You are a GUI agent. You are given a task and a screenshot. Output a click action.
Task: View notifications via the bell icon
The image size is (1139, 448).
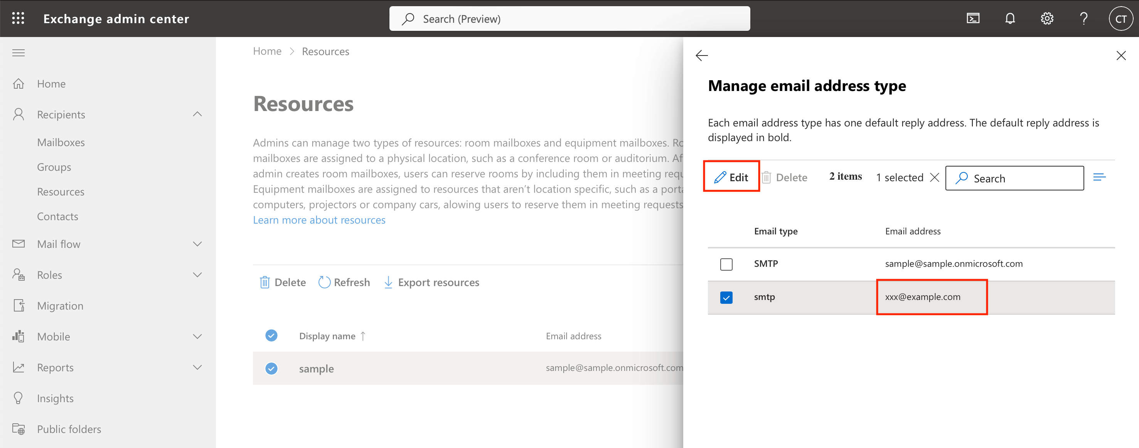(1010, 18)
